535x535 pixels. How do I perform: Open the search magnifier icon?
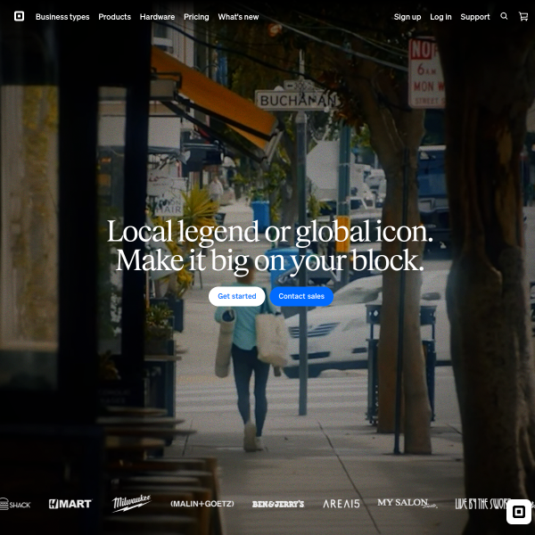504,16
